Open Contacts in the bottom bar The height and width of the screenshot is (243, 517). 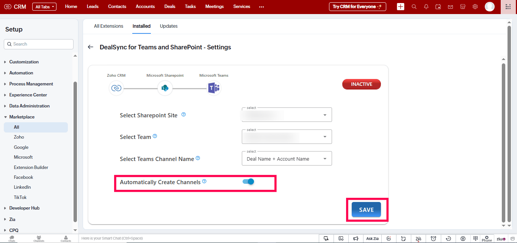66,239
